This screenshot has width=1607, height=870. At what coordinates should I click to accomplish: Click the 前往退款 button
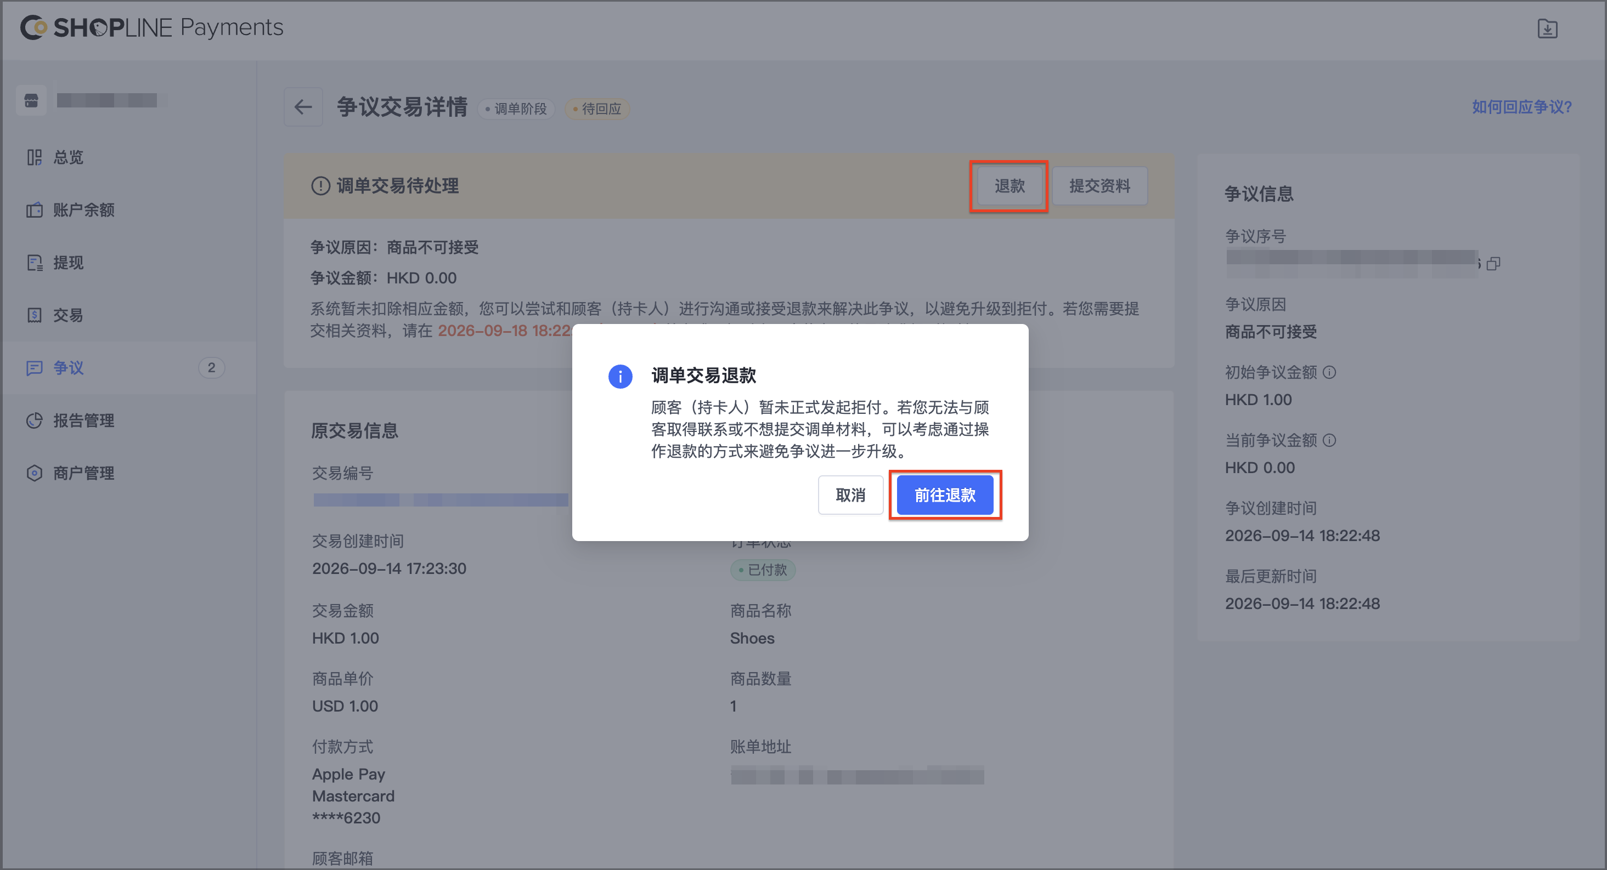[944, 495]
